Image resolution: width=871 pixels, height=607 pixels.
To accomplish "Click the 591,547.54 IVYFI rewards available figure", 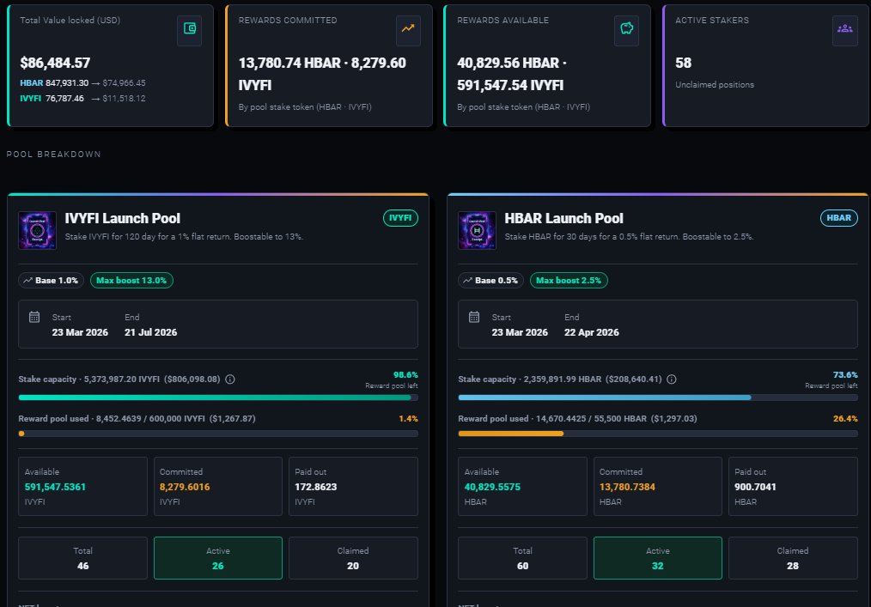I will [x=510, y=85].
